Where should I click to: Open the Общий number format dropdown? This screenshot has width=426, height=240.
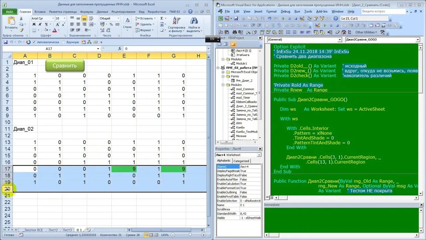[x=118, y=18]
